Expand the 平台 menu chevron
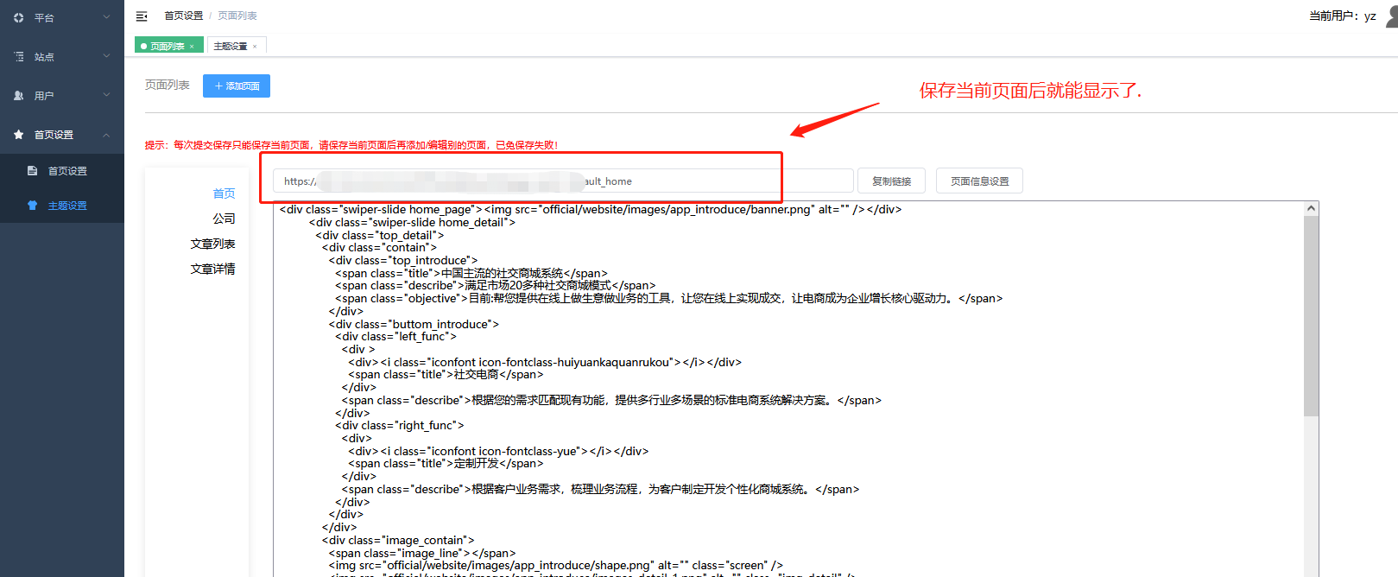This screenshot has width=1398, height=577. pos(106,17)
